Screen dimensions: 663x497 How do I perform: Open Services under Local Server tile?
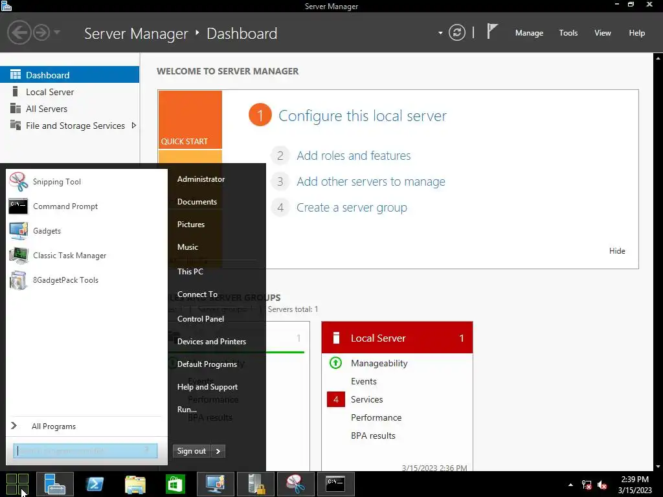[x=366, y=399]
